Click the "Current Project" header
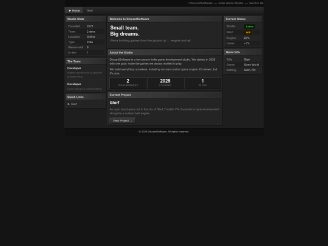This screenshot has height=246, width=328. (165, 95)
